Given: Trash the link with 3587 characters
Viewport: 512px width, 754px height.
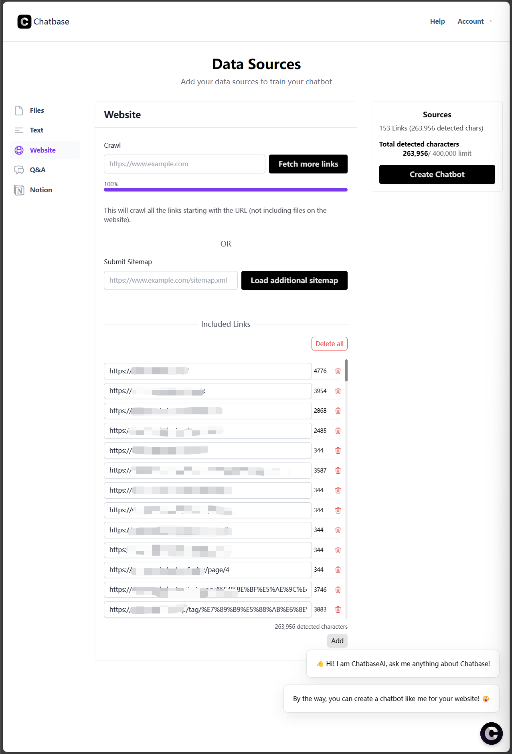Looking at the screenshot, I should [x=338, y=471].
